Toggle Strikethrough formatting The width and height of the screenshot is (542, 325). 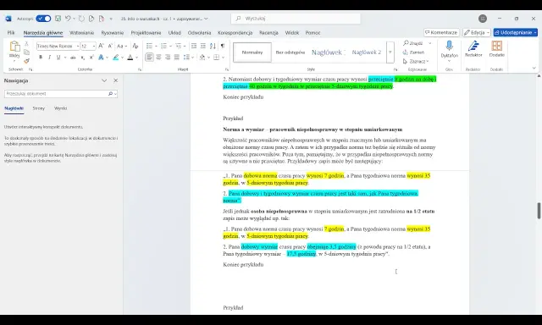pyautogui.click(x=73, y=58)
